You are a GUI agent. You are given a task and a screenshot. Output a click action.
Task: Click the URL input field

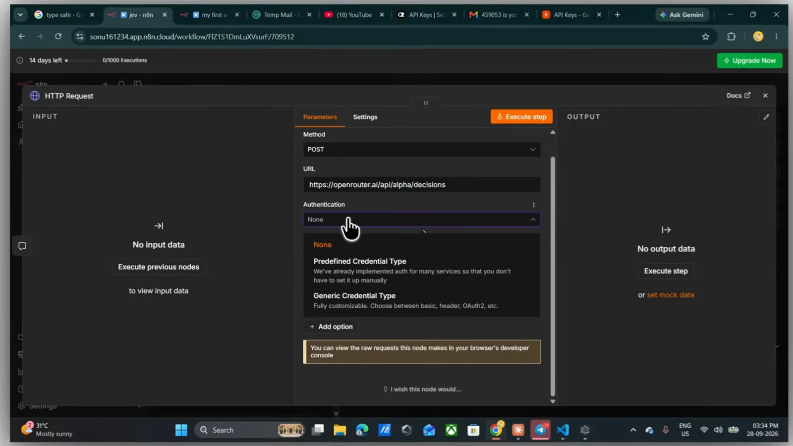pyautogui.click(x=422, y=184)
